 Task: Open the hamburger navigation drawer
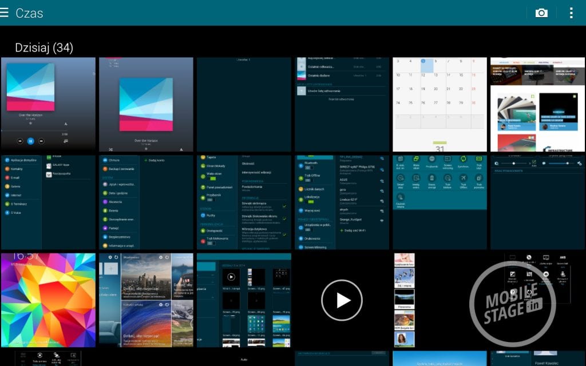5,13
